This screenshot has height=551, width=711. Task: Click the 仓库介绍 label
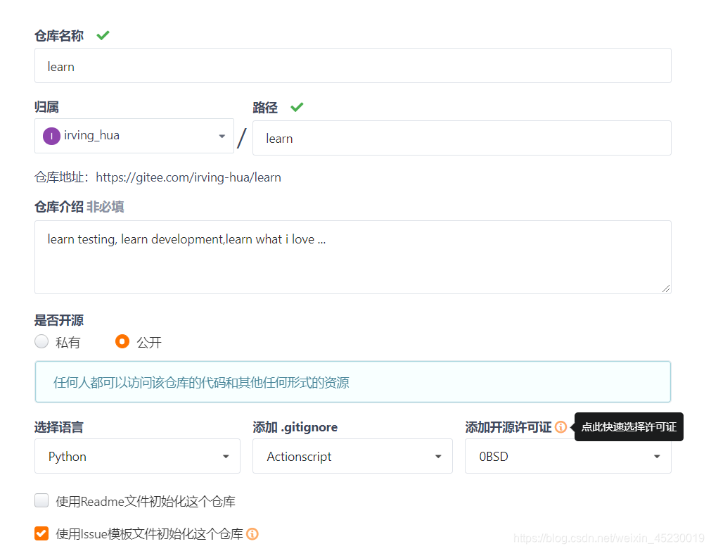(x=59, y=207)
